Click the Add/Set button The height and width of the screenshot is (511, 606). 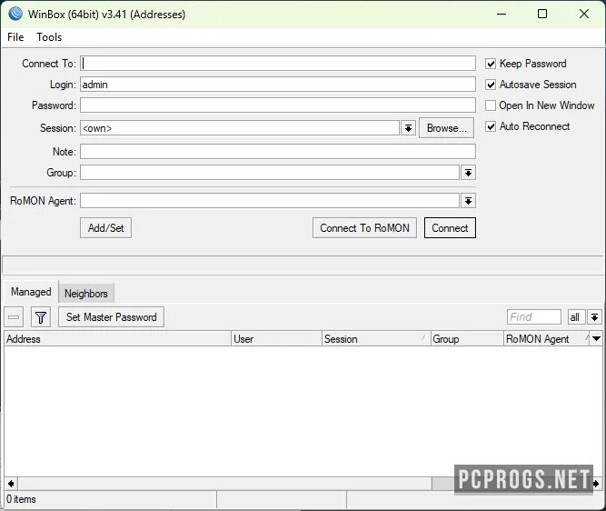[x=106, y=228]
